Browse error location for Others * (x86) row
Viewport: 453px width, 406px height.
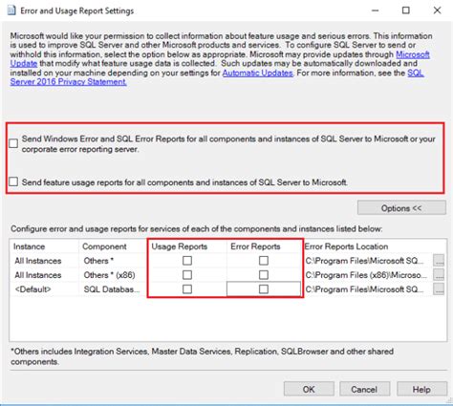pos(439,275)
